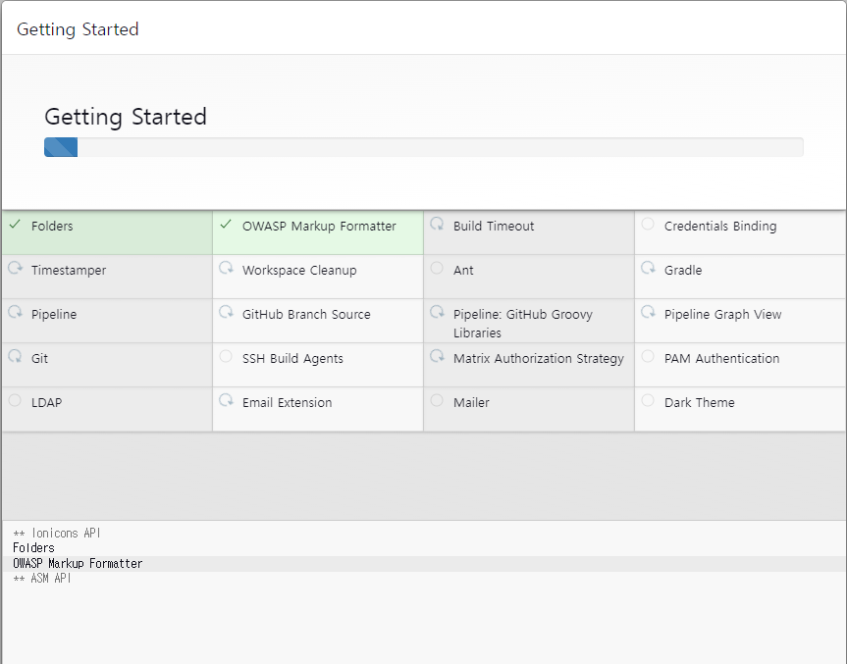Click the install progress bar under Getting Started

click(424, 147)
